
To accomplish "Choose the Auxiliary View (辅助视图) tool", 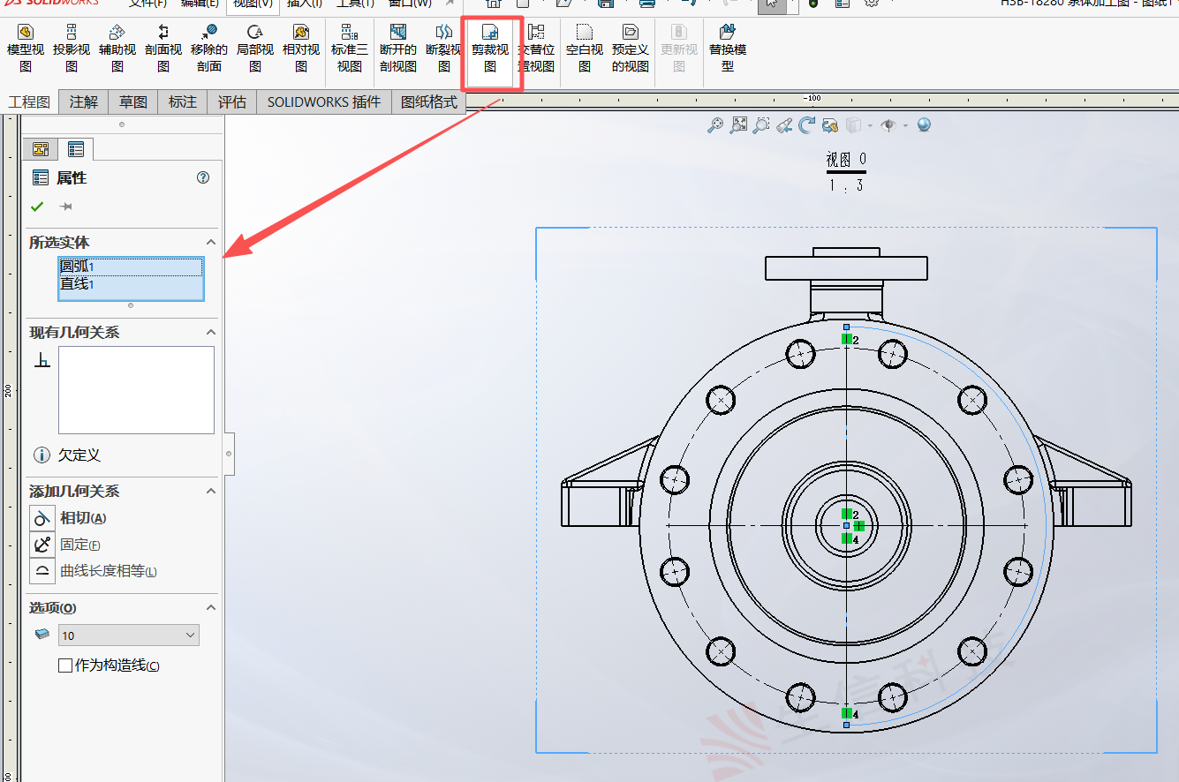I will [x=117, y=49].
